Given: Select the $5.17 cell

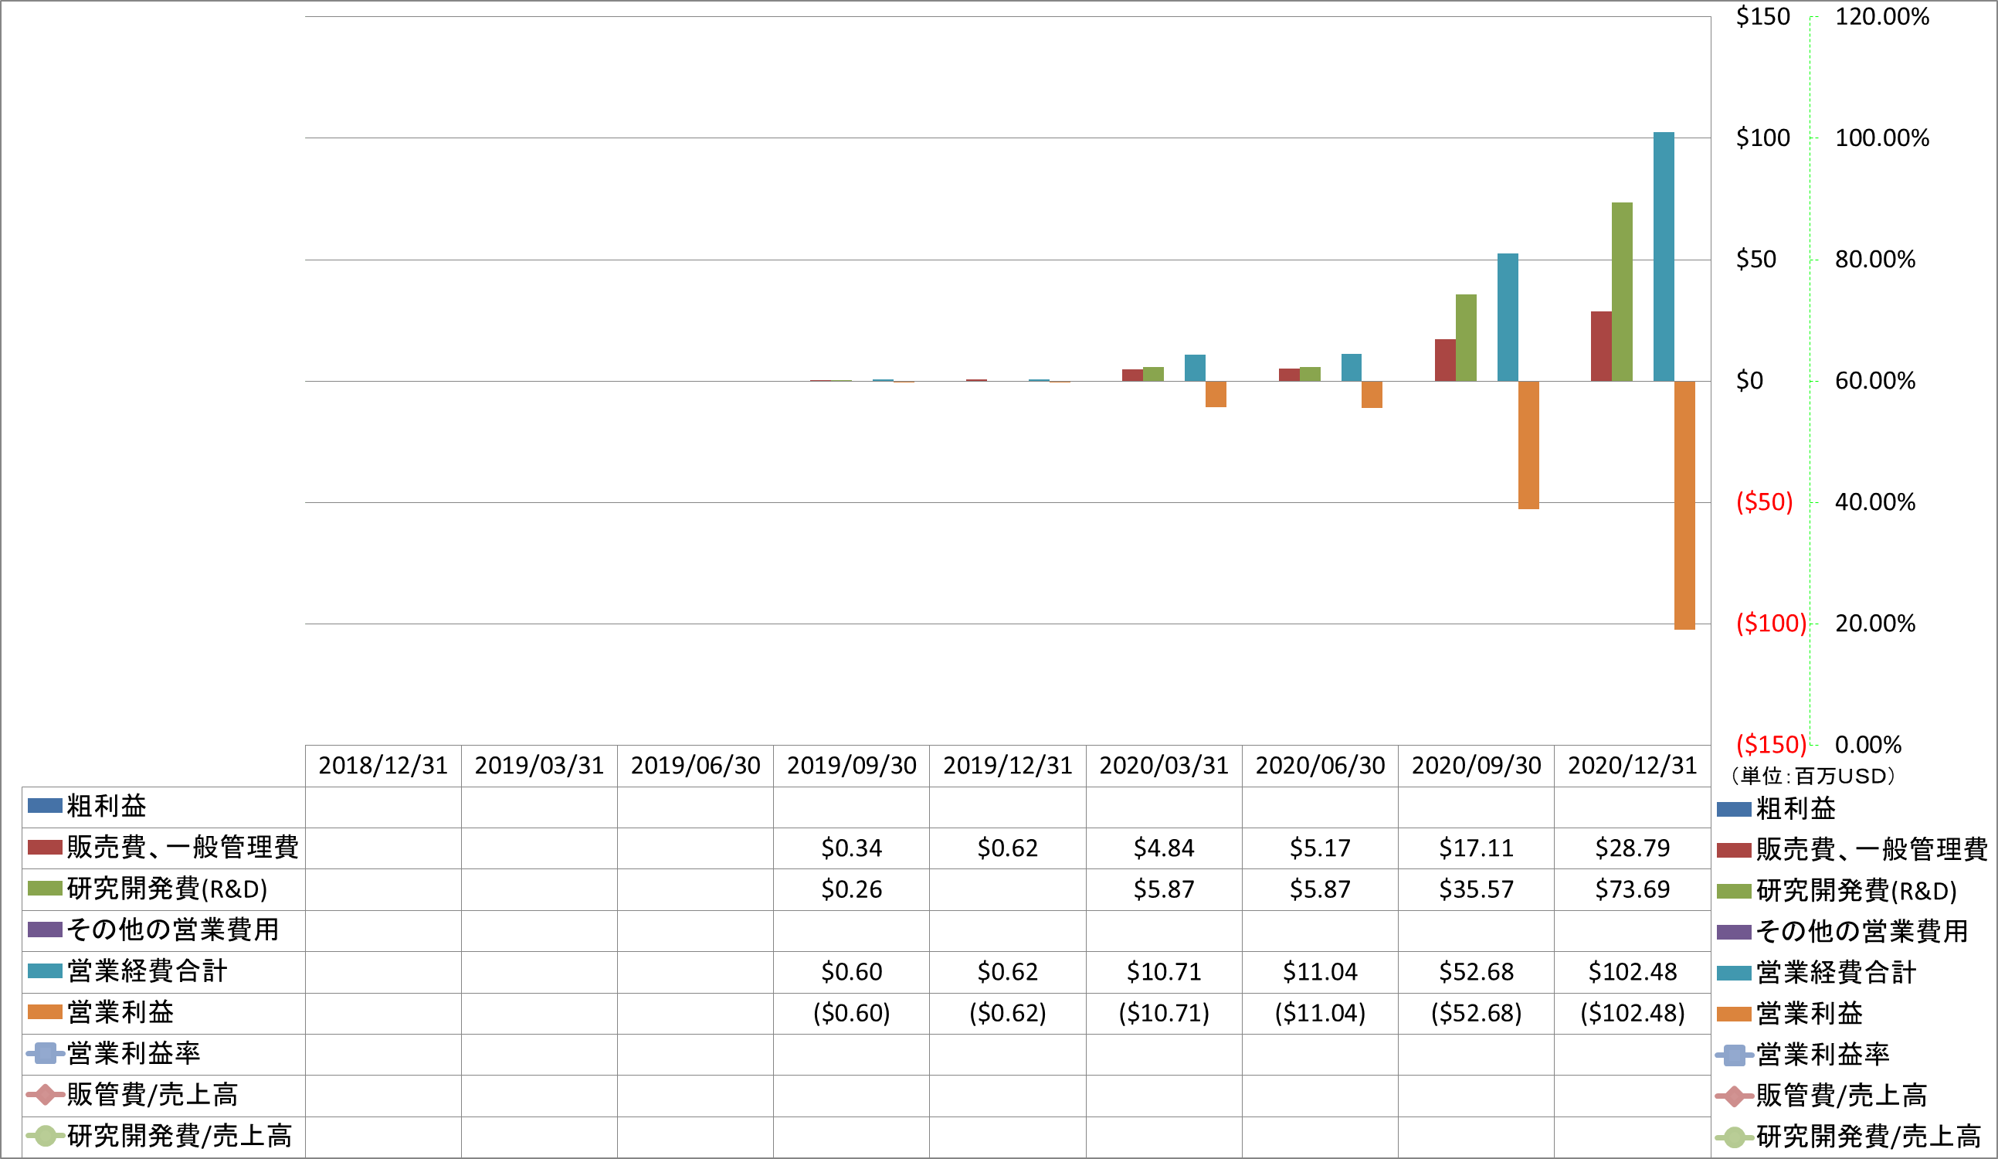Looking at the screenshot, I should pyautogui.click(x=1320, y=848).
